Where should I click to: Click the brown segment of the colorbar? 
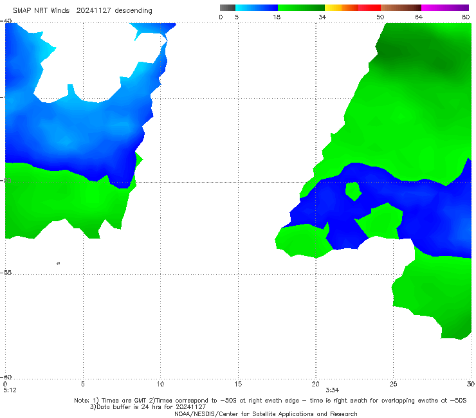(x=401, y=8)
